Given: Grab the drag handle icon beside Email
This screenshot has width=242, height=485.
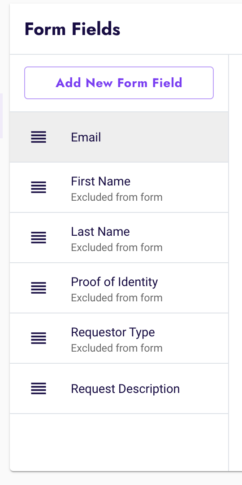Looking at the screenshot, I should click(x=39, y=137).
